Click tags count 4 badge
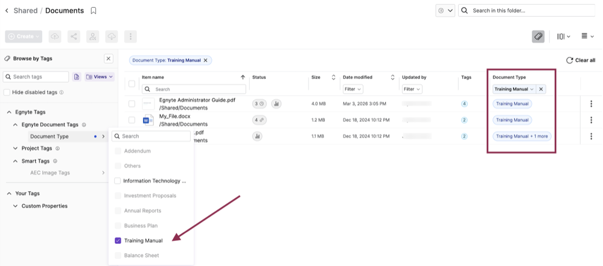Screen dimensions: 603x266 (465, 104)
